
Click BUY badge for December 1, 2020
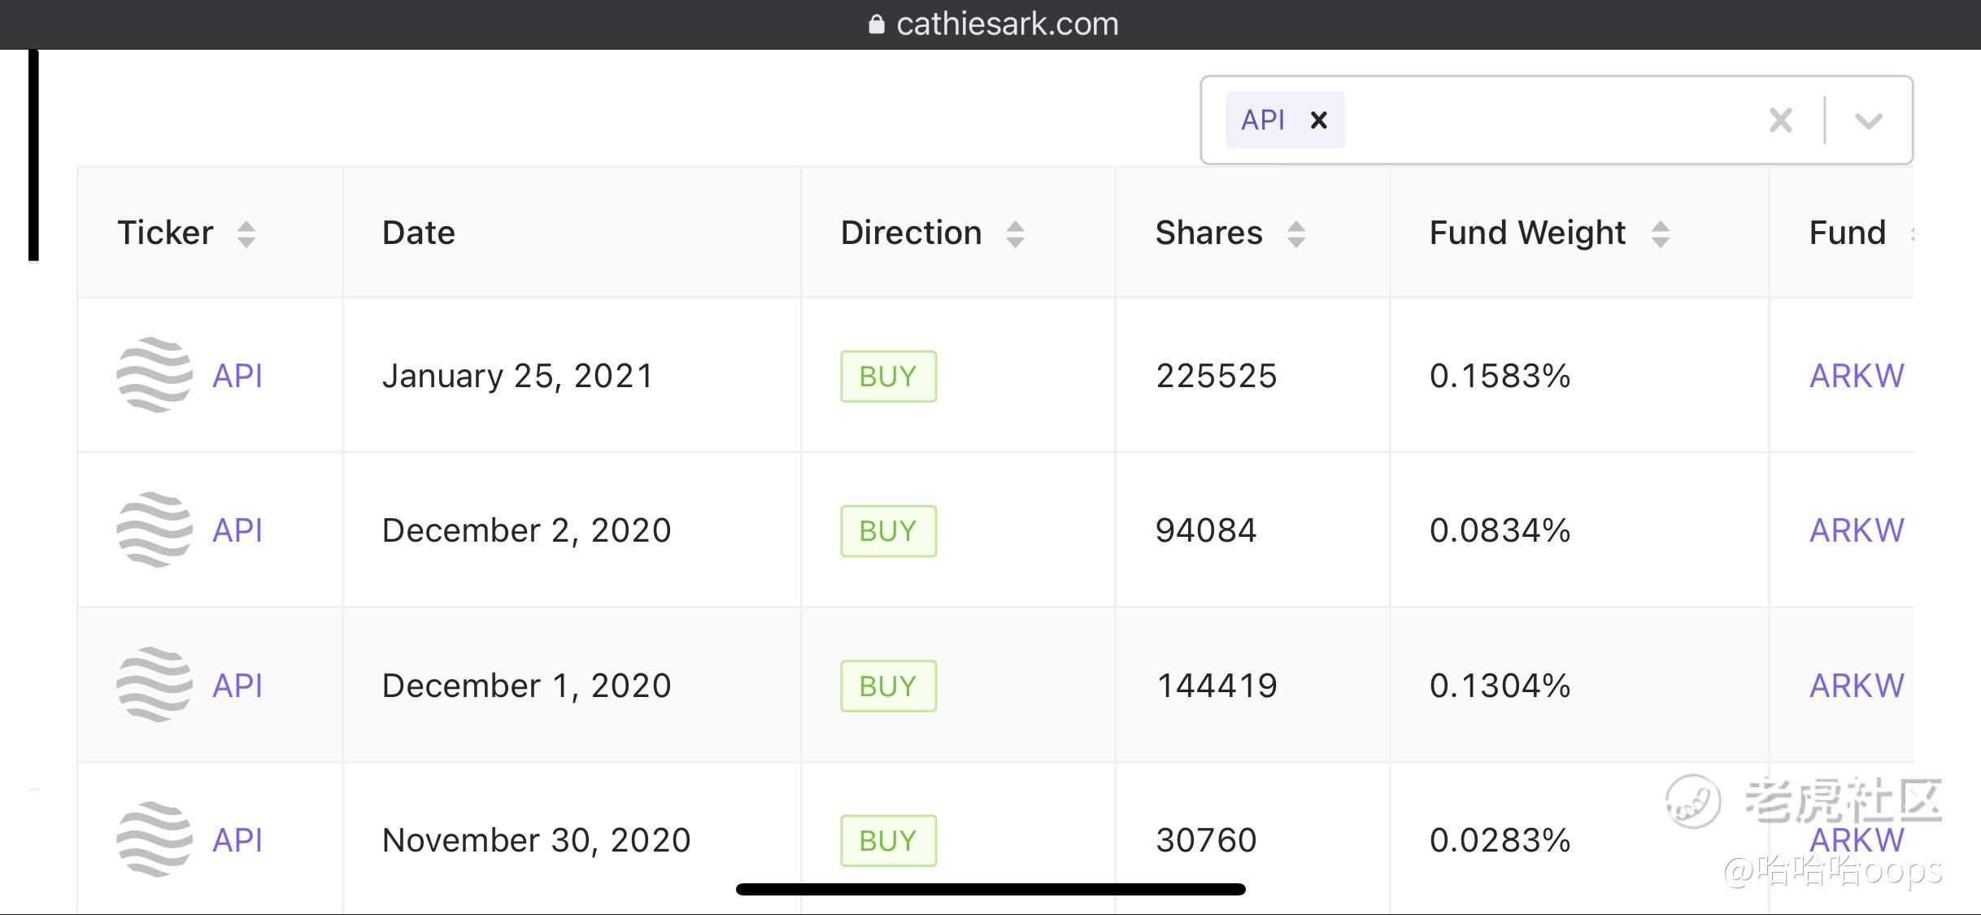888,686
